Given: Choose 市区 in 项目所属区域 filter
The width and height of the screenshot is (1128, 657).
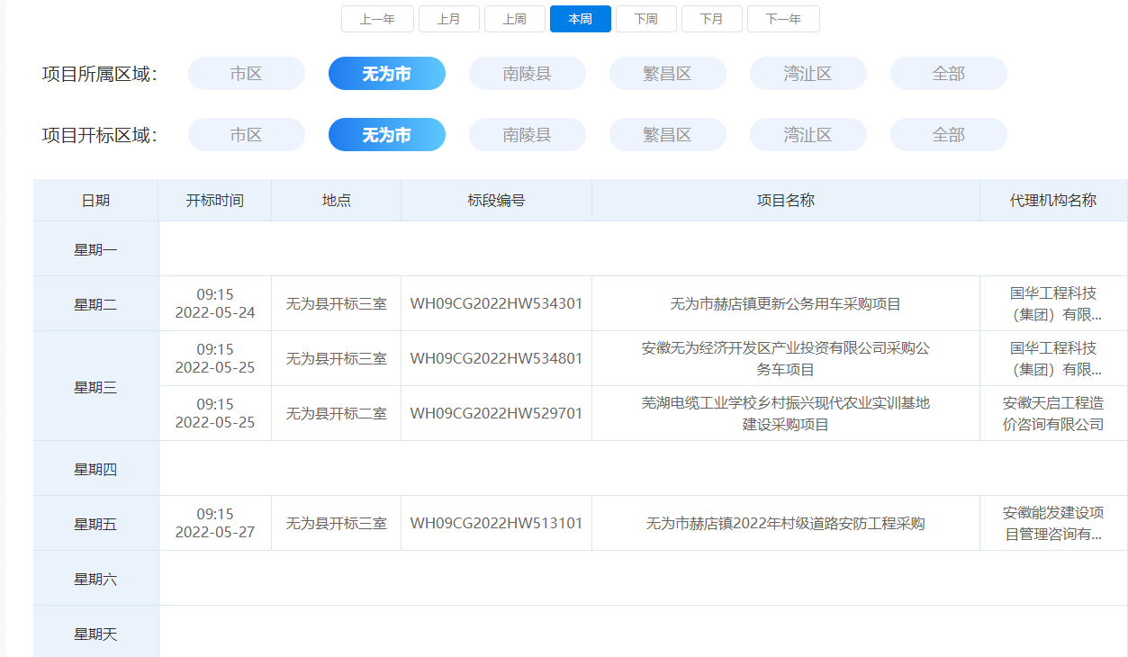Looking at the screenshot, I should (x=246, y=74).
